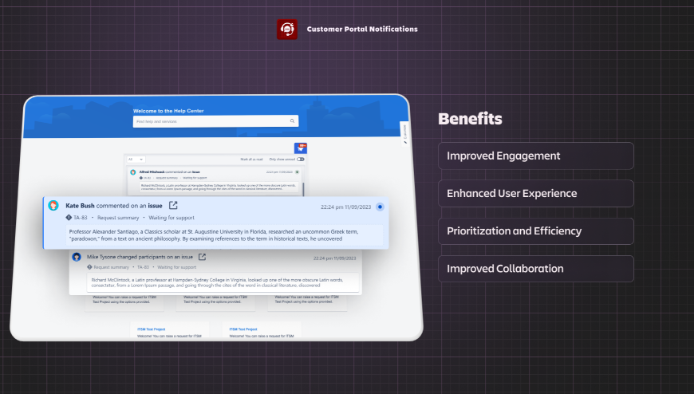Click Mike Tysone's avatar
The width and height of the screenshot is (694, 394).
(77, 257)
